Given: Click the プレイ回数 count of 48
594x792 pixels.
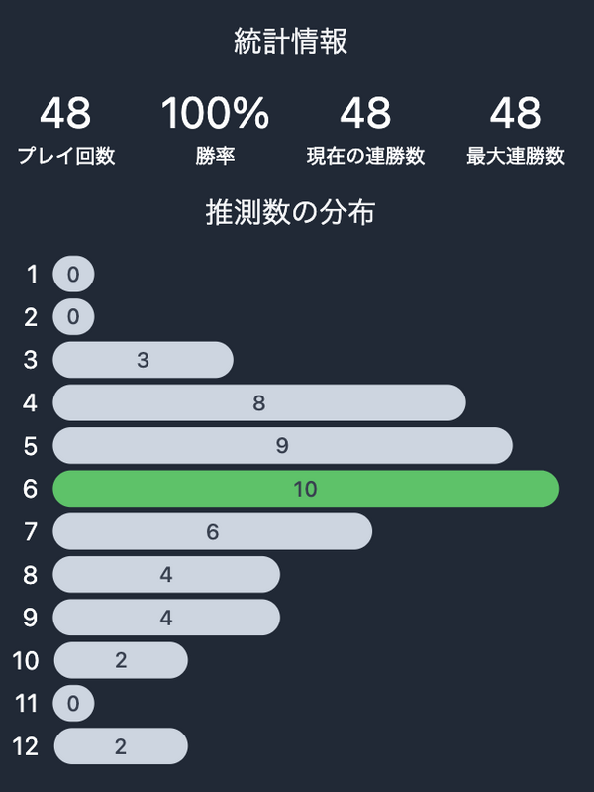Looking at the screenshot, I should pos(65,113).
